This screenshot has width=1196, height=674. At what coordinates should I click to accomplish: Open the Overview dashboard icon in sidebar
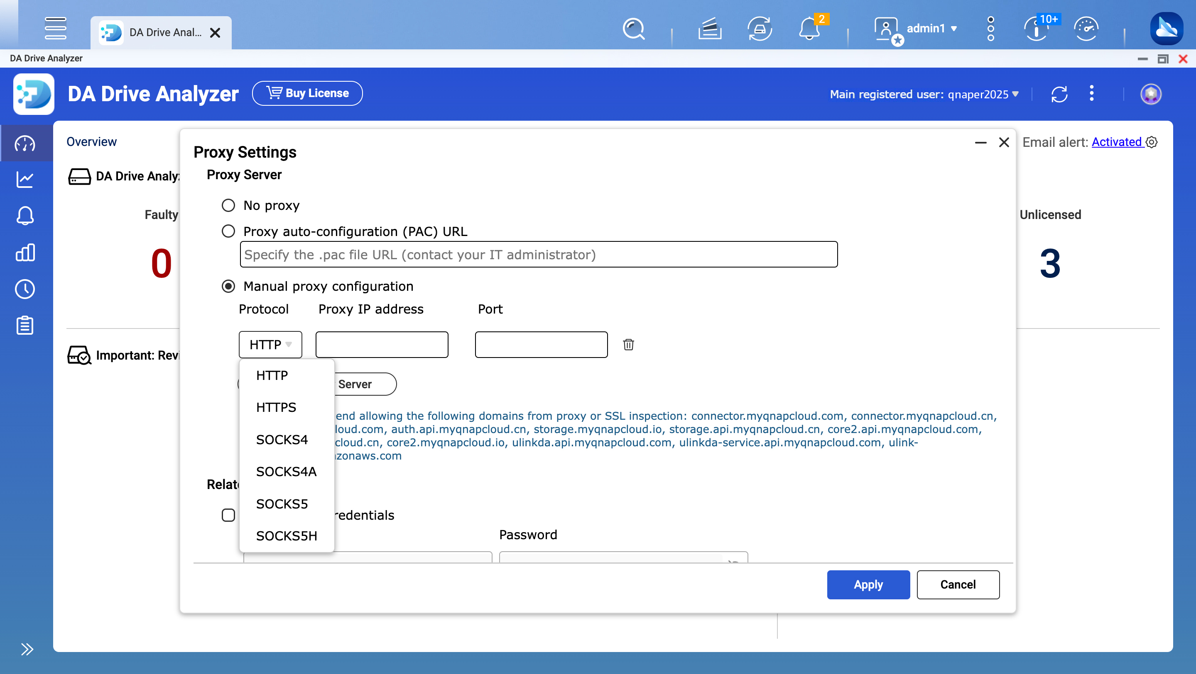(25, 143)
